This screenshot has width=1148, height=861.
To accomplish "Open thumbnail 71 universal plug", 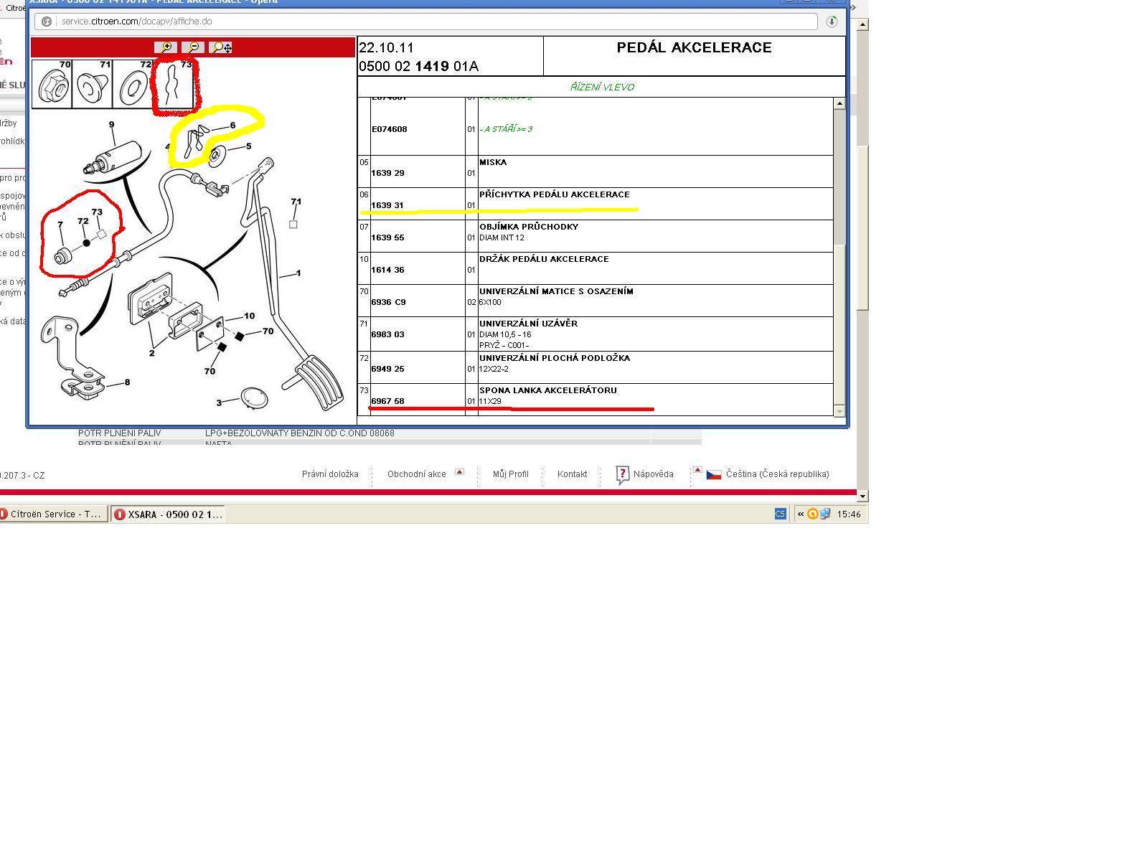I will [93, 84].
